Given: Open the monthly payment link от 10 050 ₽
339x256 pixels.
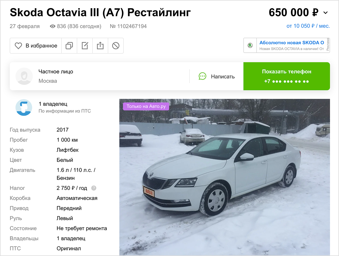Looking at the screenshot, I should (x=308, y=26).
